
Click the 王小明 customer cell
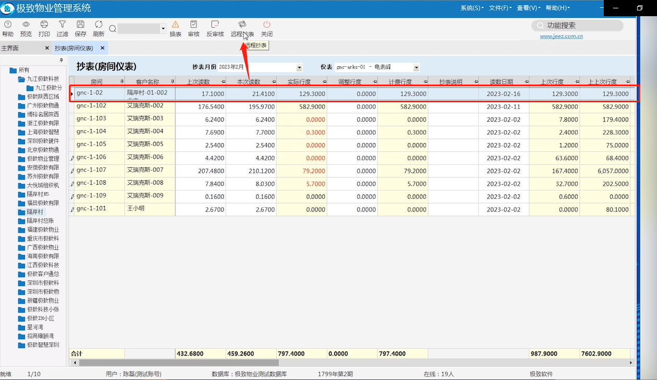(x=150, y=209)
